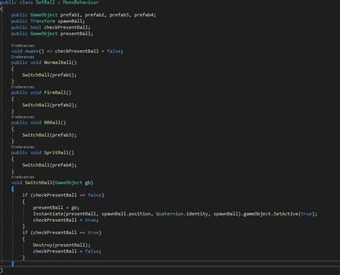Viewport: 340px width, 275px height.
Task: Click the if (checkPresentBall == true) condition
Action: [x=62, y=233]
